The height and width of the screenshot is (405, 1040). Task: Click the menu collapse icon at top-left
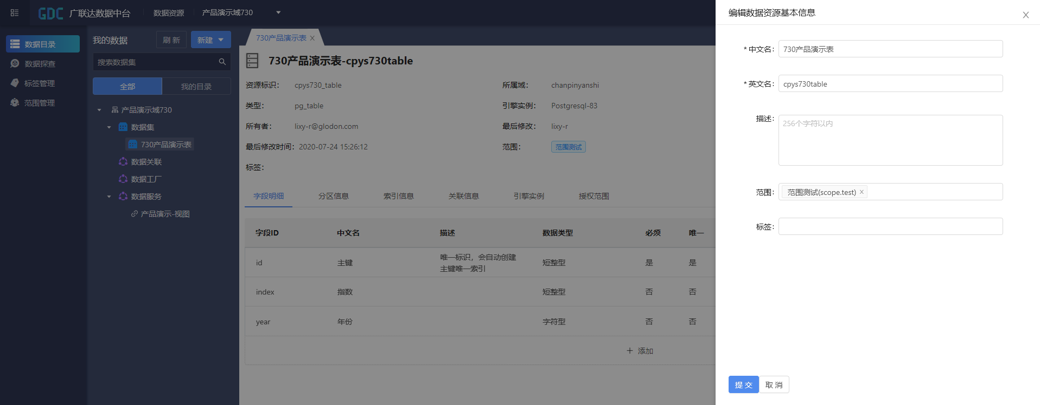(x=15, y=12)
